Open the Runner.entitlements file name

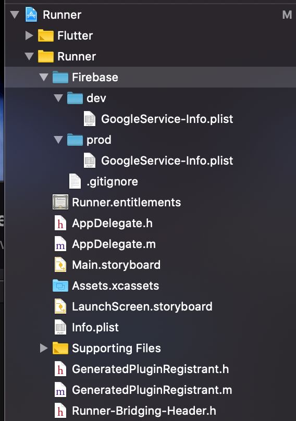click(x=126, y=203)
